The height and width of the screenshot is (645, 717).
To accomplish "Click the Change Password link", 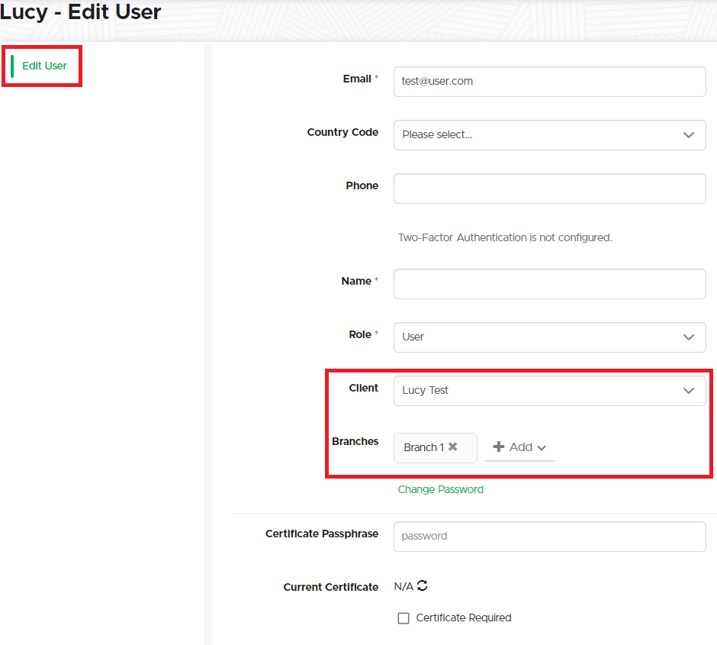I will (441, 489).
